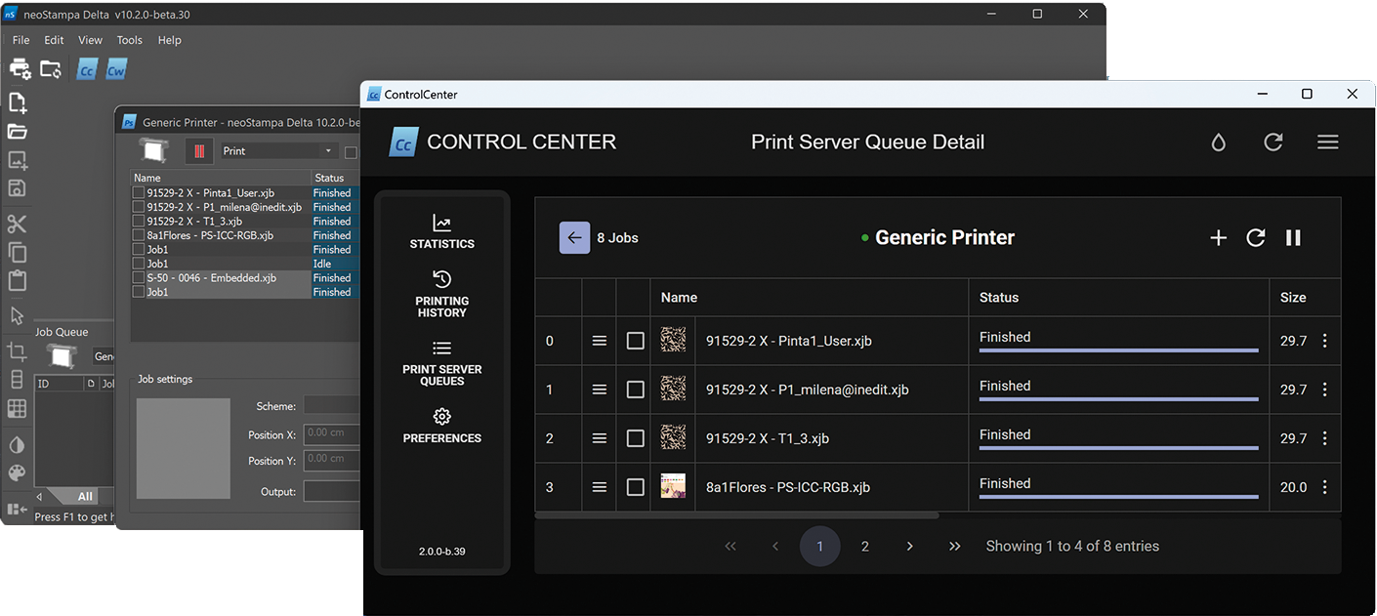1377x616 pixels.
Task: Open the Edit menu
Action: [x=54, y=40]
